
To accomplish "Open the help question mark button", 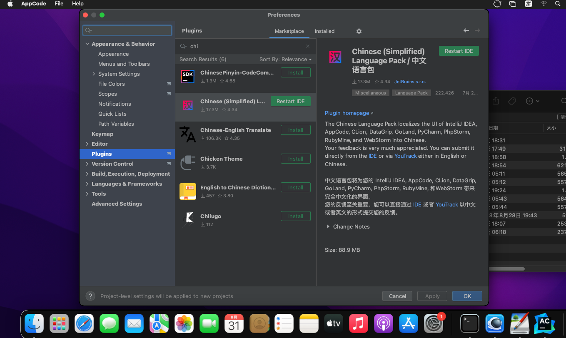I will (x=90, y=296).
